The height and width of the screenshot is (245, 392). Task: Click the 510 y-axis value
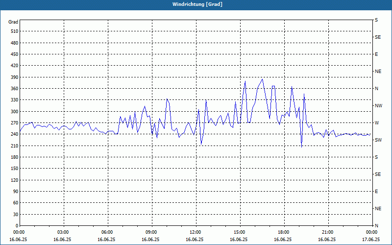(x=14, y=31)
